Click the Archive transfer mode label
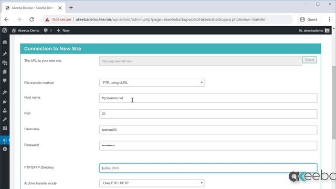The height and width of the screenshot is (189, 336). pyautogui.click(x=40, y=183)
